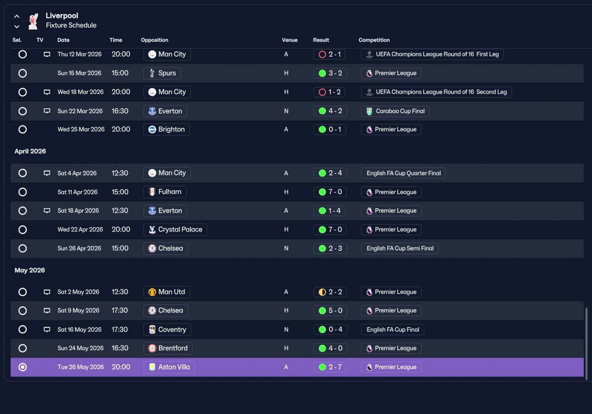Sort by the Result column header
Image resolution: width=592 pixels, height=414 pixels.
pos(321,40)
